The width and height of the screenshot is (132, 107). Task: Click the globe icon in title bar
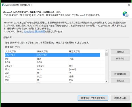pos(3,5)
